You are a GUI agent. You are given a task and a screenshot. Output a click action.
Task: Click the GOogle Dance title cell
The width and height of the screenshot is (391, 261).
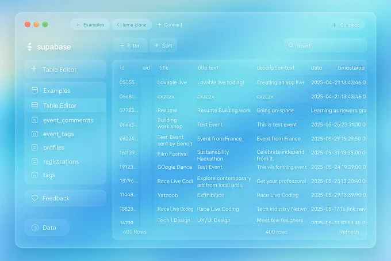pos(175,167)
